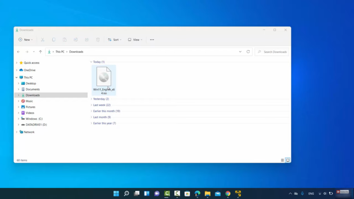Collapse the Today group

coord(91,62)
